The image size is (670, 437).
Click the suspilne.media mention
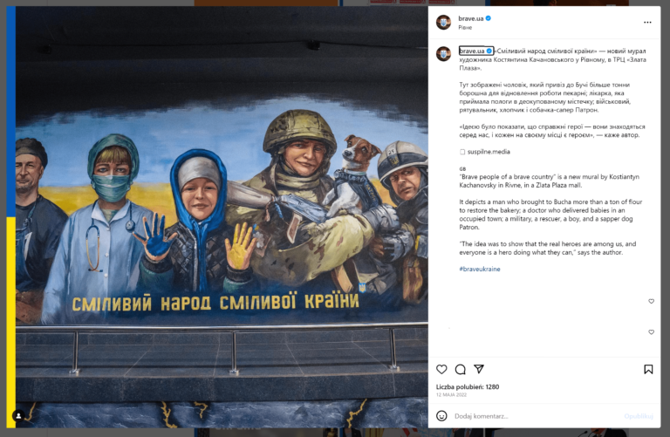[x=489, y=152]
